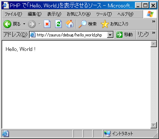Click the grayed Forward arrow icon
Viewport: 159px width, 139px height.
32,24
